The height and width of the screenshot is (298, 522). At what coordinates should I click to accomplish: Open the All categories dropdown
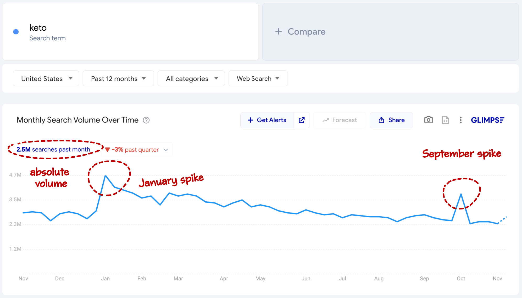pyautogui.click(x=191, y=78)
